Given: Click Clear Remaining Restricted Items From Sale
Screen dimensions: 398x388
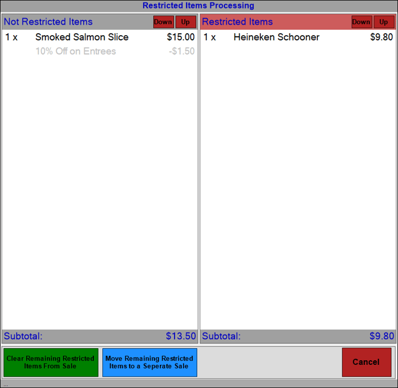Looking at the screenshot, I should click(50, 362).
